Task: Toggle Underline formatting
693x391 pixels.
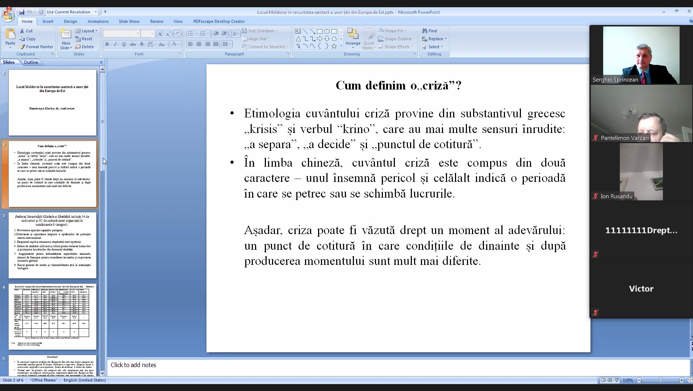Action: tap(124, 44)
